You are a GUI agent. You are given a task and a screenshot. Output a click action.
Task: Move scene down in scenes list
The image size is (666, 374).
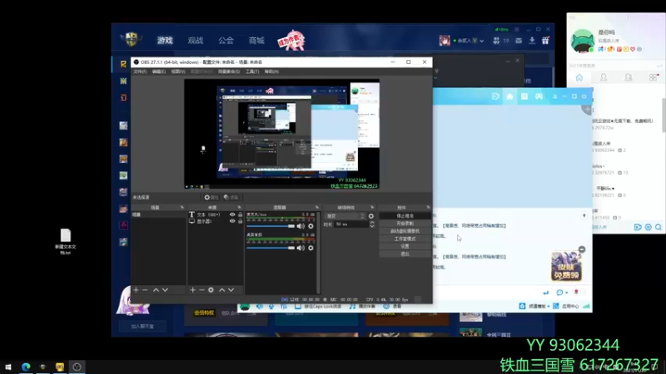tap(165, 290)
